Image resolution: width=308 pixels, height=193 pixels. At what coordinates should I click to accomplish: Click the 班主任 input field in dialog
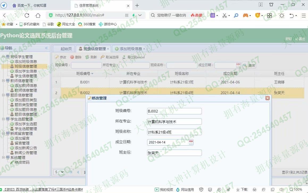[x=174, y=153]
